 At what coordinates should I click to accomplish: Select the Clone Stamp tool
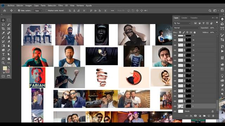[x=9, y=37]
